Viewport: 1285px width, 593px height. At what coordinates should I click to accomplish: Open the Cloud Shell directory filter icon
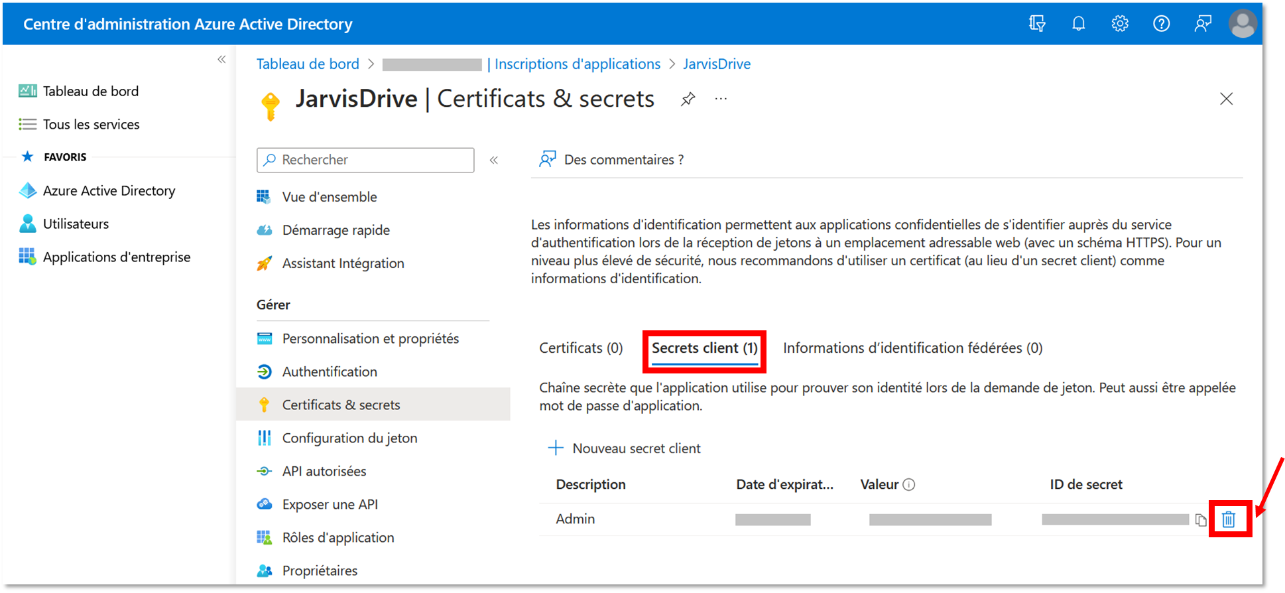click(1037, 24)
